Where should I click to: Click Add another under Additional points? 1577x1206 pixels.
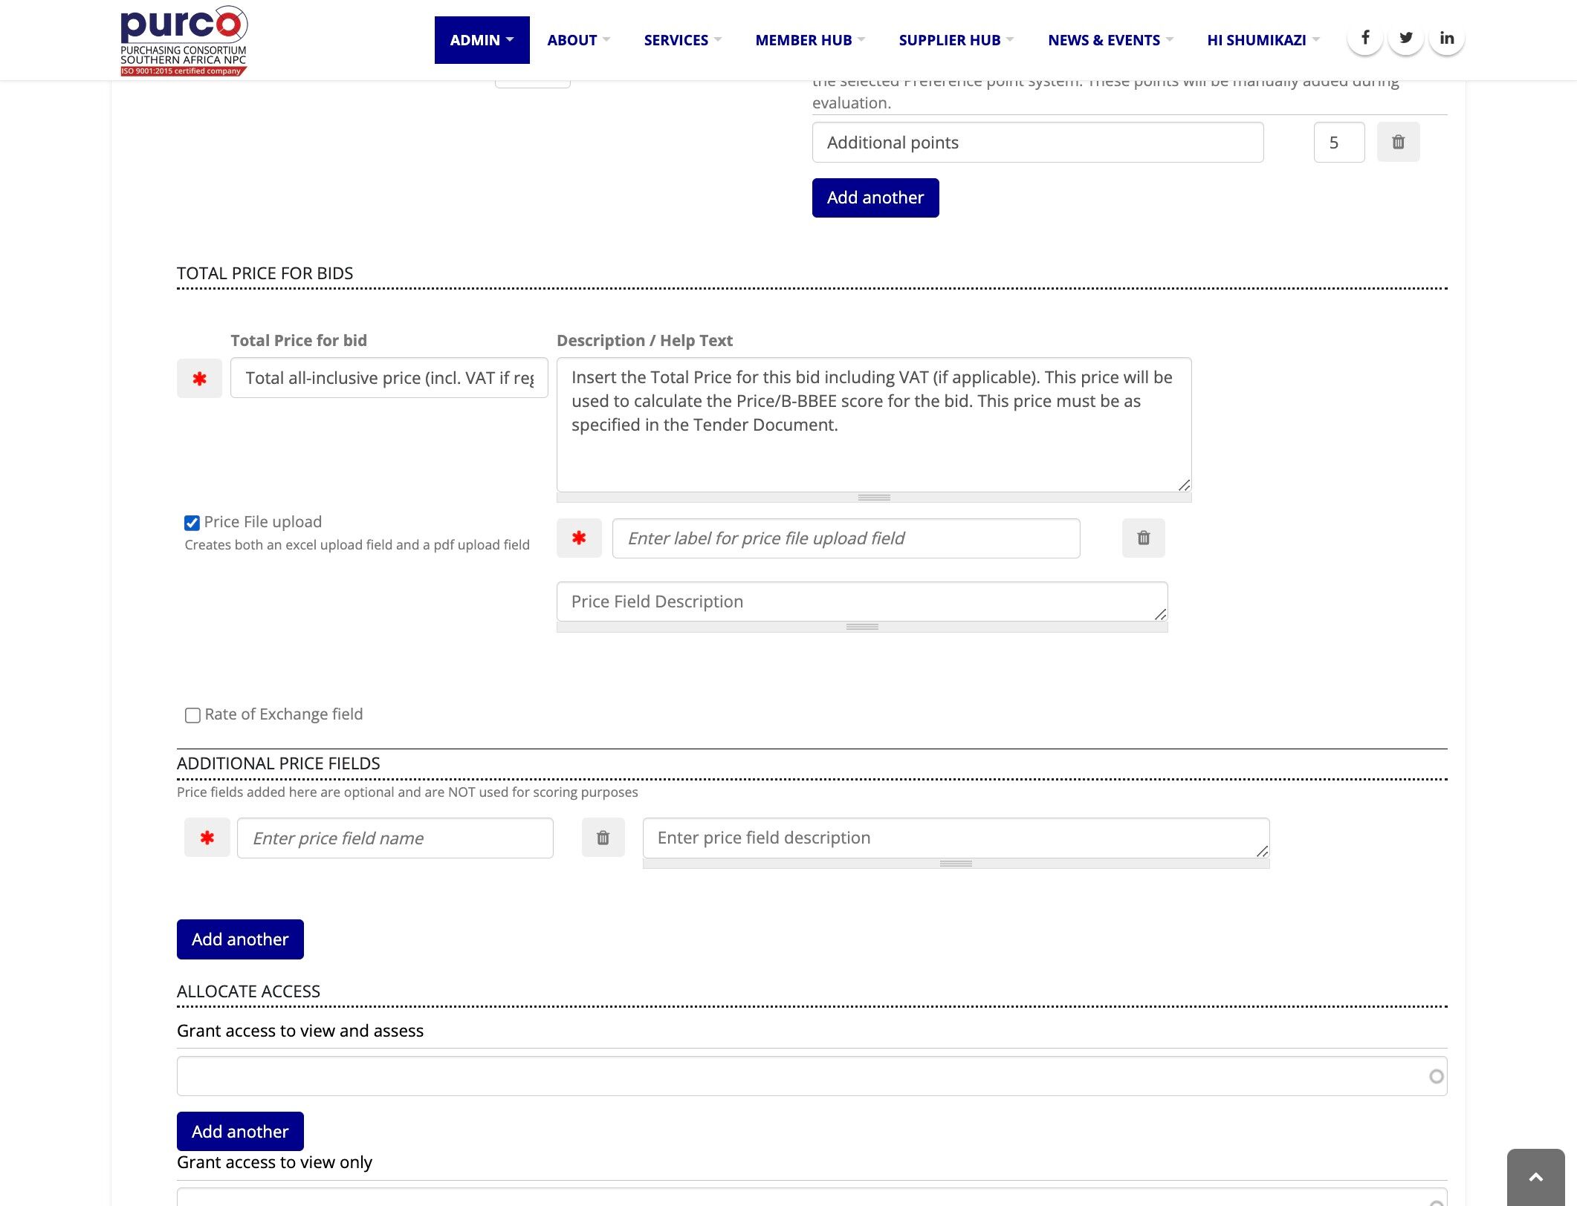(875, 198)
